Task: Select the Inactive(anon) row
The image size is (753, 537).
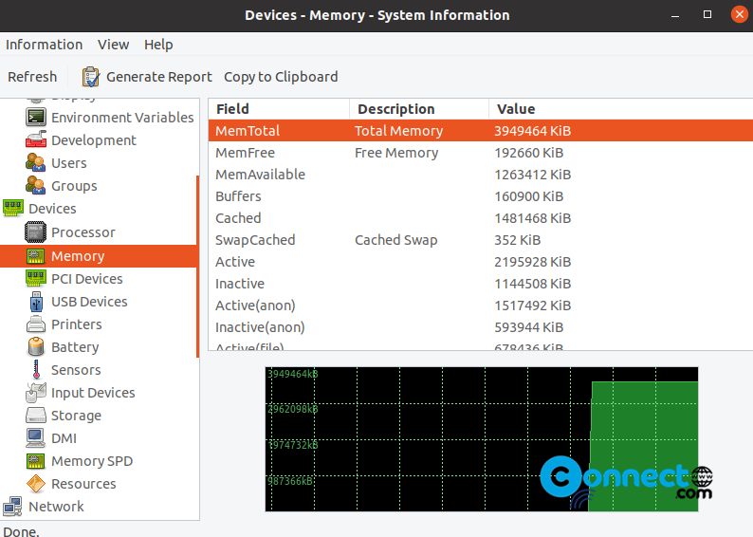Action: point(480,327)
